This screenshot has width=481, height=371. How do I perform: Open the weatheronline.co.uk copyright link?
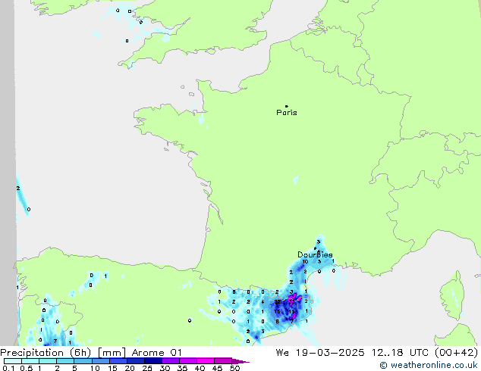coord(429,365)
